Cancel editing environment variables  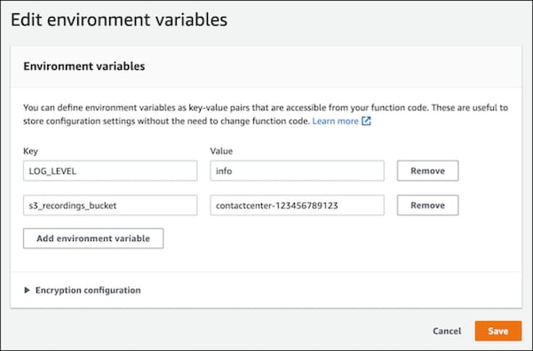click(447, 331)
